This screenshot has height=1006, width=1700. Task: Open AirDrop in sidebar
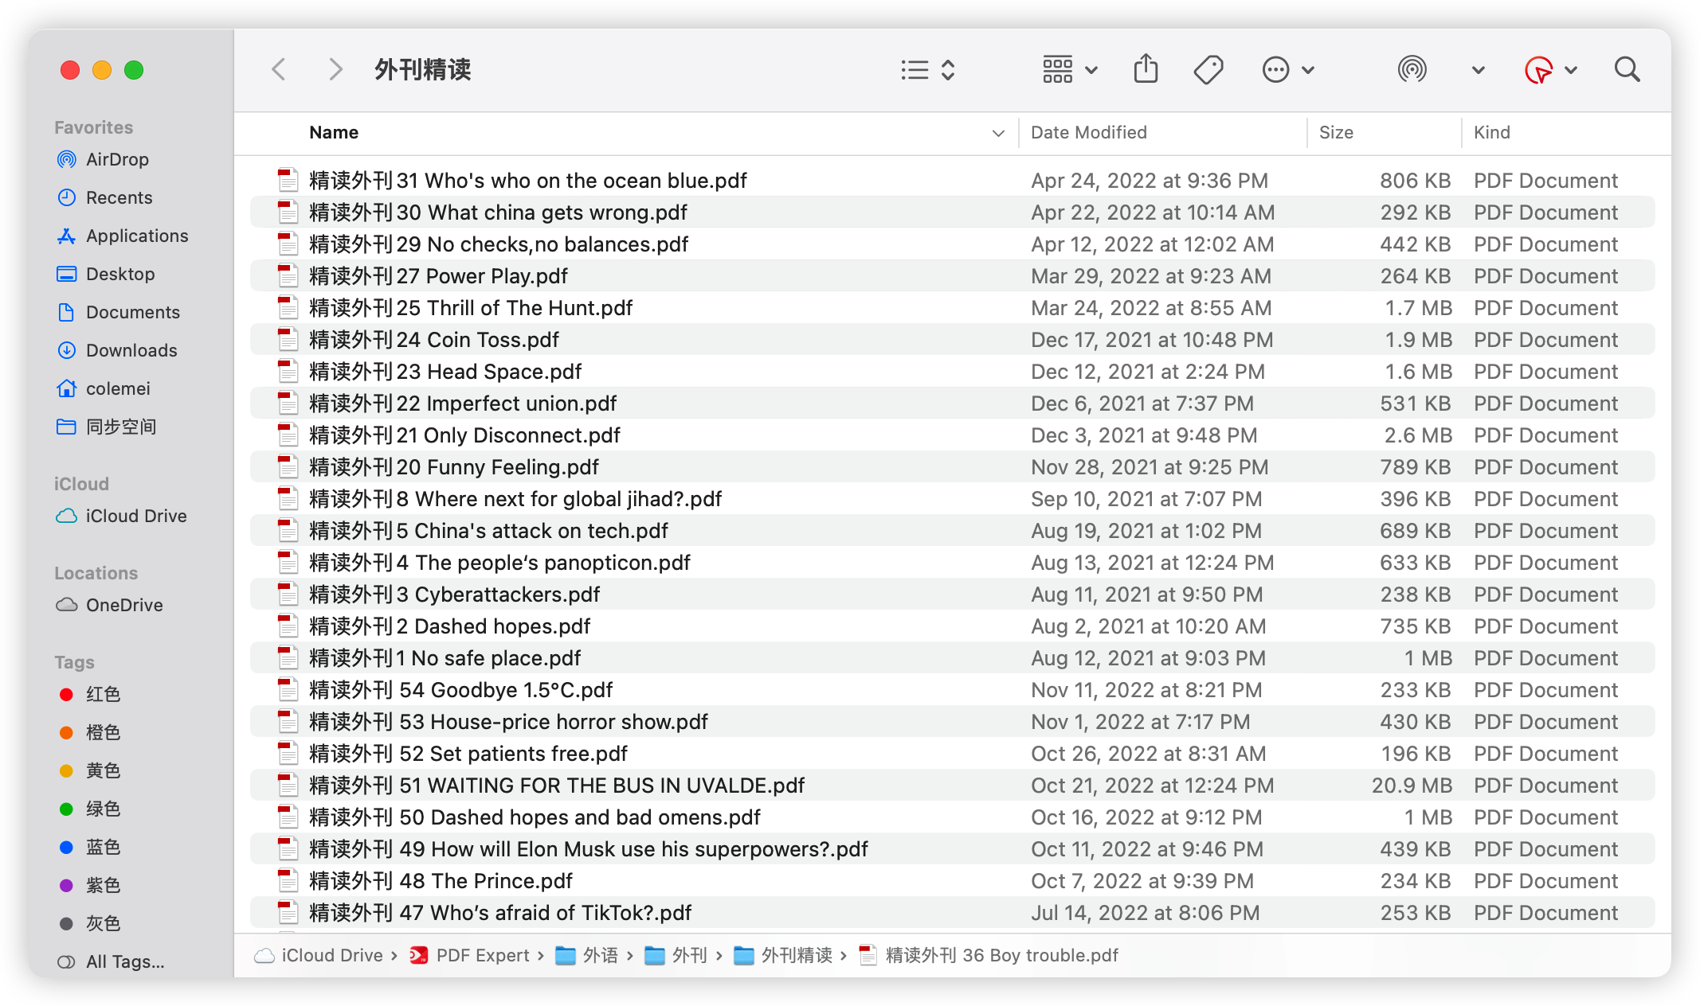117,159
